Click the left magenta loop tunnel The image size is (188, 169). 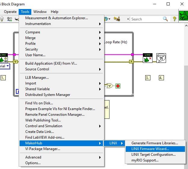point(14,55)
